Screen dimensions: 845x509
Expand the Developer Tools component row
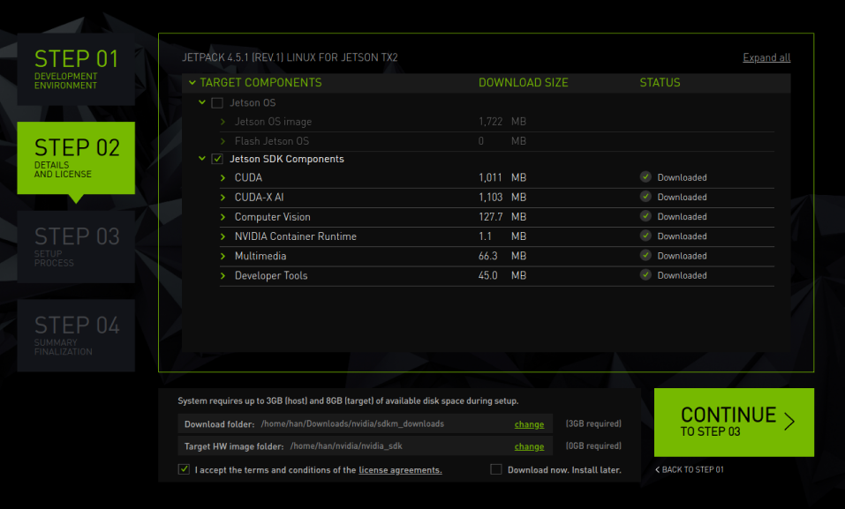pyautogui.click(x=223, y=276)
